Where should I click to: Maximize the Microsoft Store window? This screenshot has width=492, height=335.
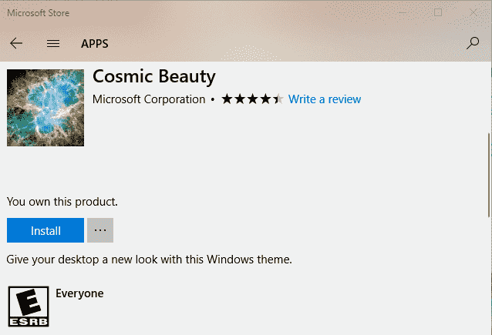(438, 12)
